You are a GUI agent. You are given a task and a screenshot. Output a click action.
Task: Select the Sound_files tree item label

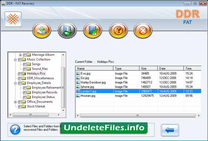click(x=40, y=69)
